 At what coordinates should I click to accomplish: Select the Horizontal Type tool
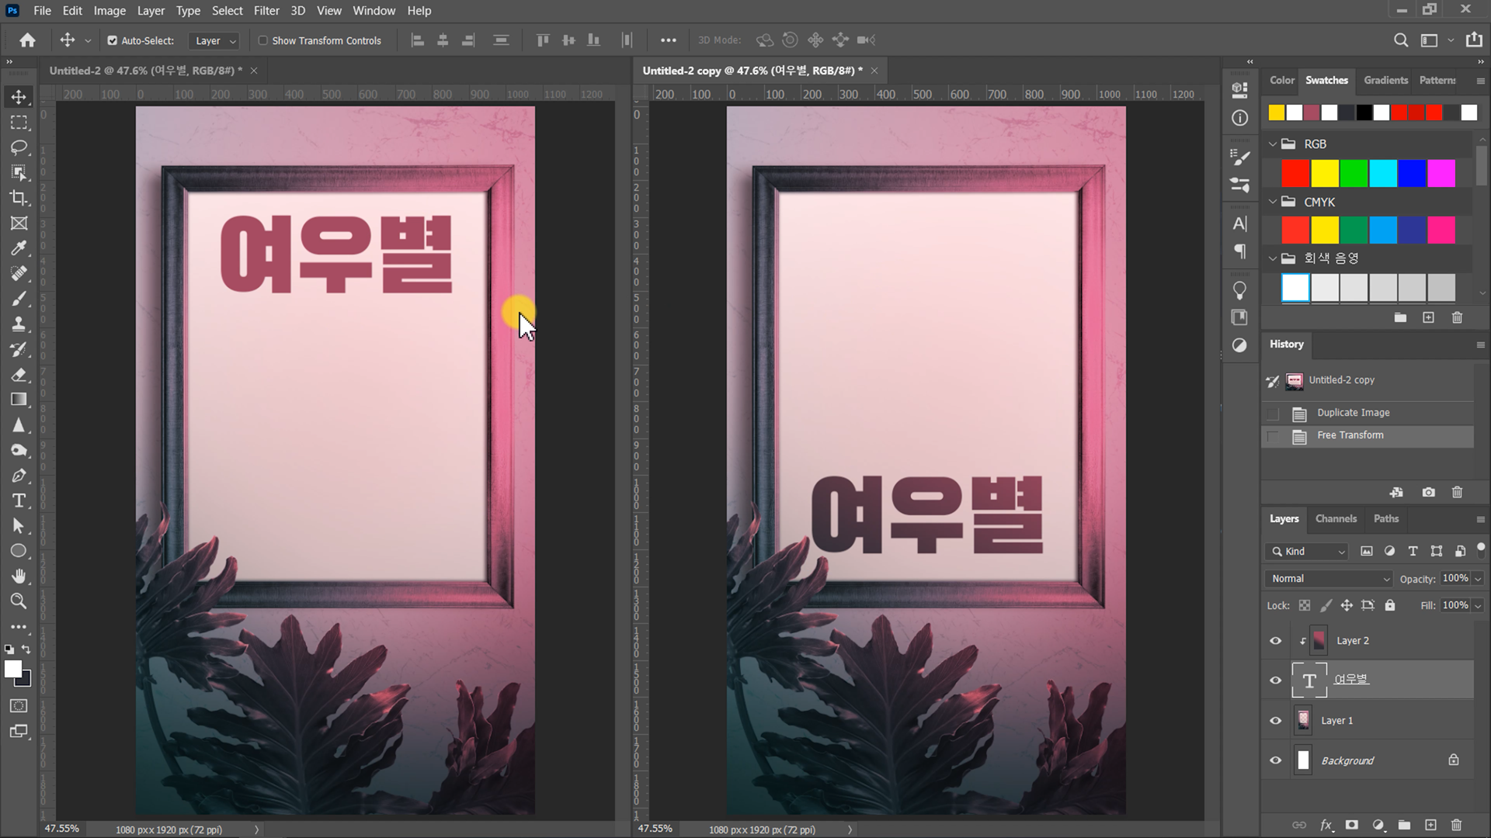coord(19,500)
